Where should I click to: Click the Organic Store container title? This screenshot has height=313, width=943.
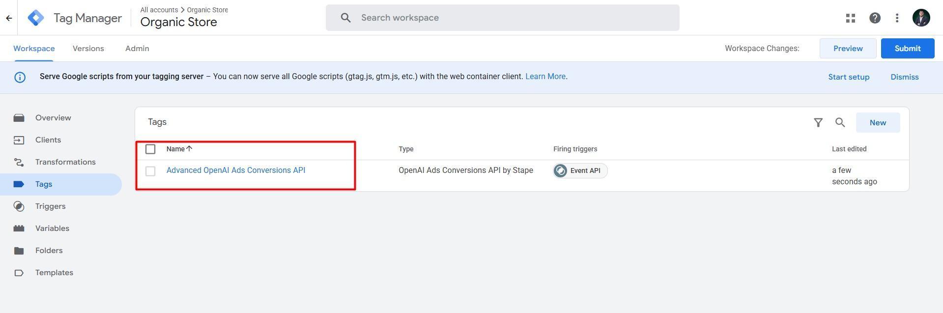click(x=179, y=22)
